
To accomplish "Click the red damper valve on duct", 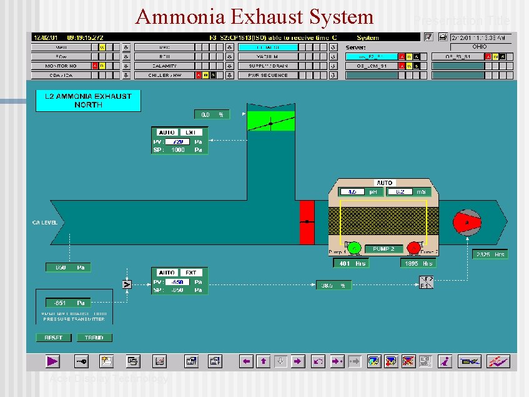I will point(307,222).
